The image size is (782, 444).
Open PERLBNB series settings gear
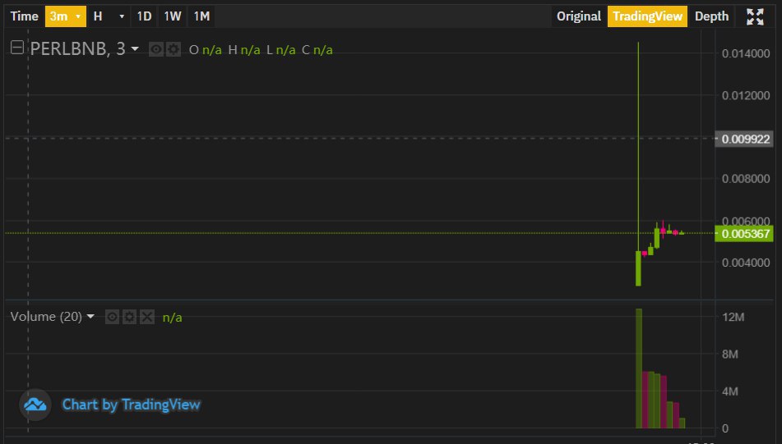click(x=173, y=49)
